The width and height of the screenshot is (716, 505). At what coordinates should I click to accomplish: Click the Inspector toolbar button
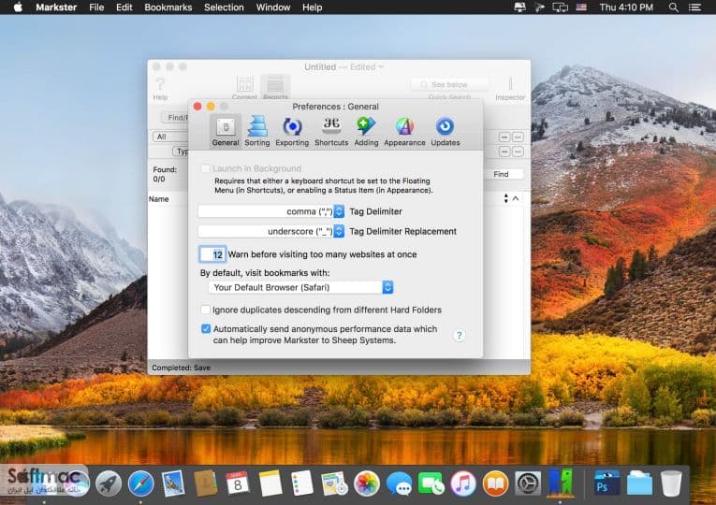[510, 88]
